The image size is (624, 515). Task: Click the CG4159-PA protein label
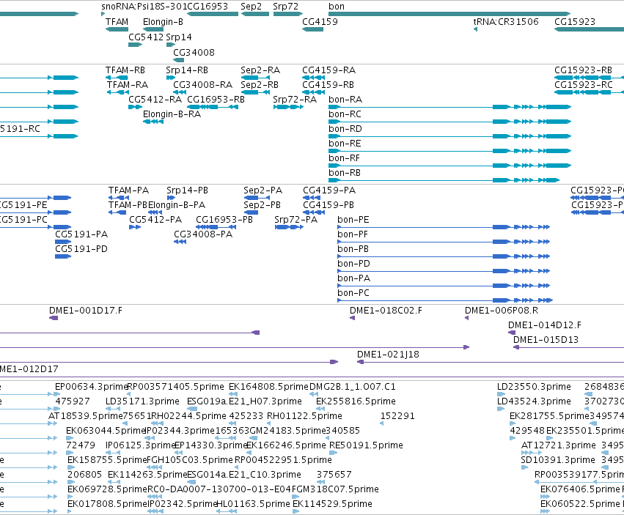coord(329,191)
